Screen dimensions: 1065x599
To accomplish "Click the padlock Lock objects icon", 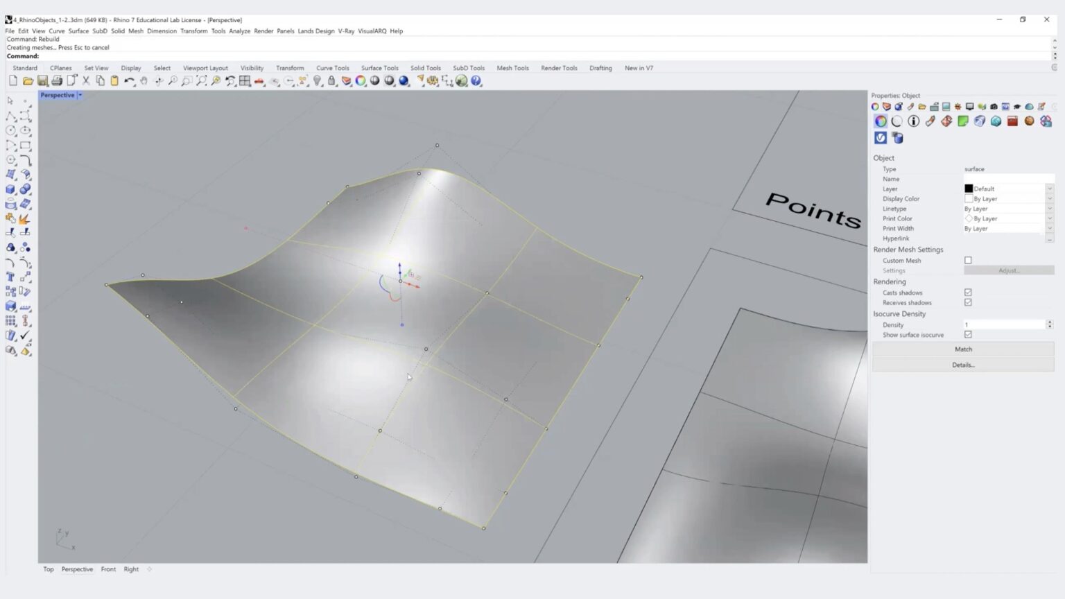I will (x=332, y=81).
